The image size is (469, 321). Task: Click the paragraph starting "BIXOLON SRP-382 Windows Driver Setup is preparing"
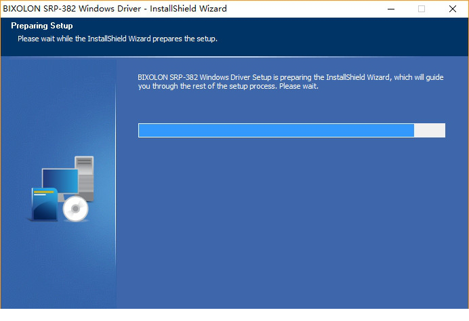pyautogui.click(x=291, y=81)
